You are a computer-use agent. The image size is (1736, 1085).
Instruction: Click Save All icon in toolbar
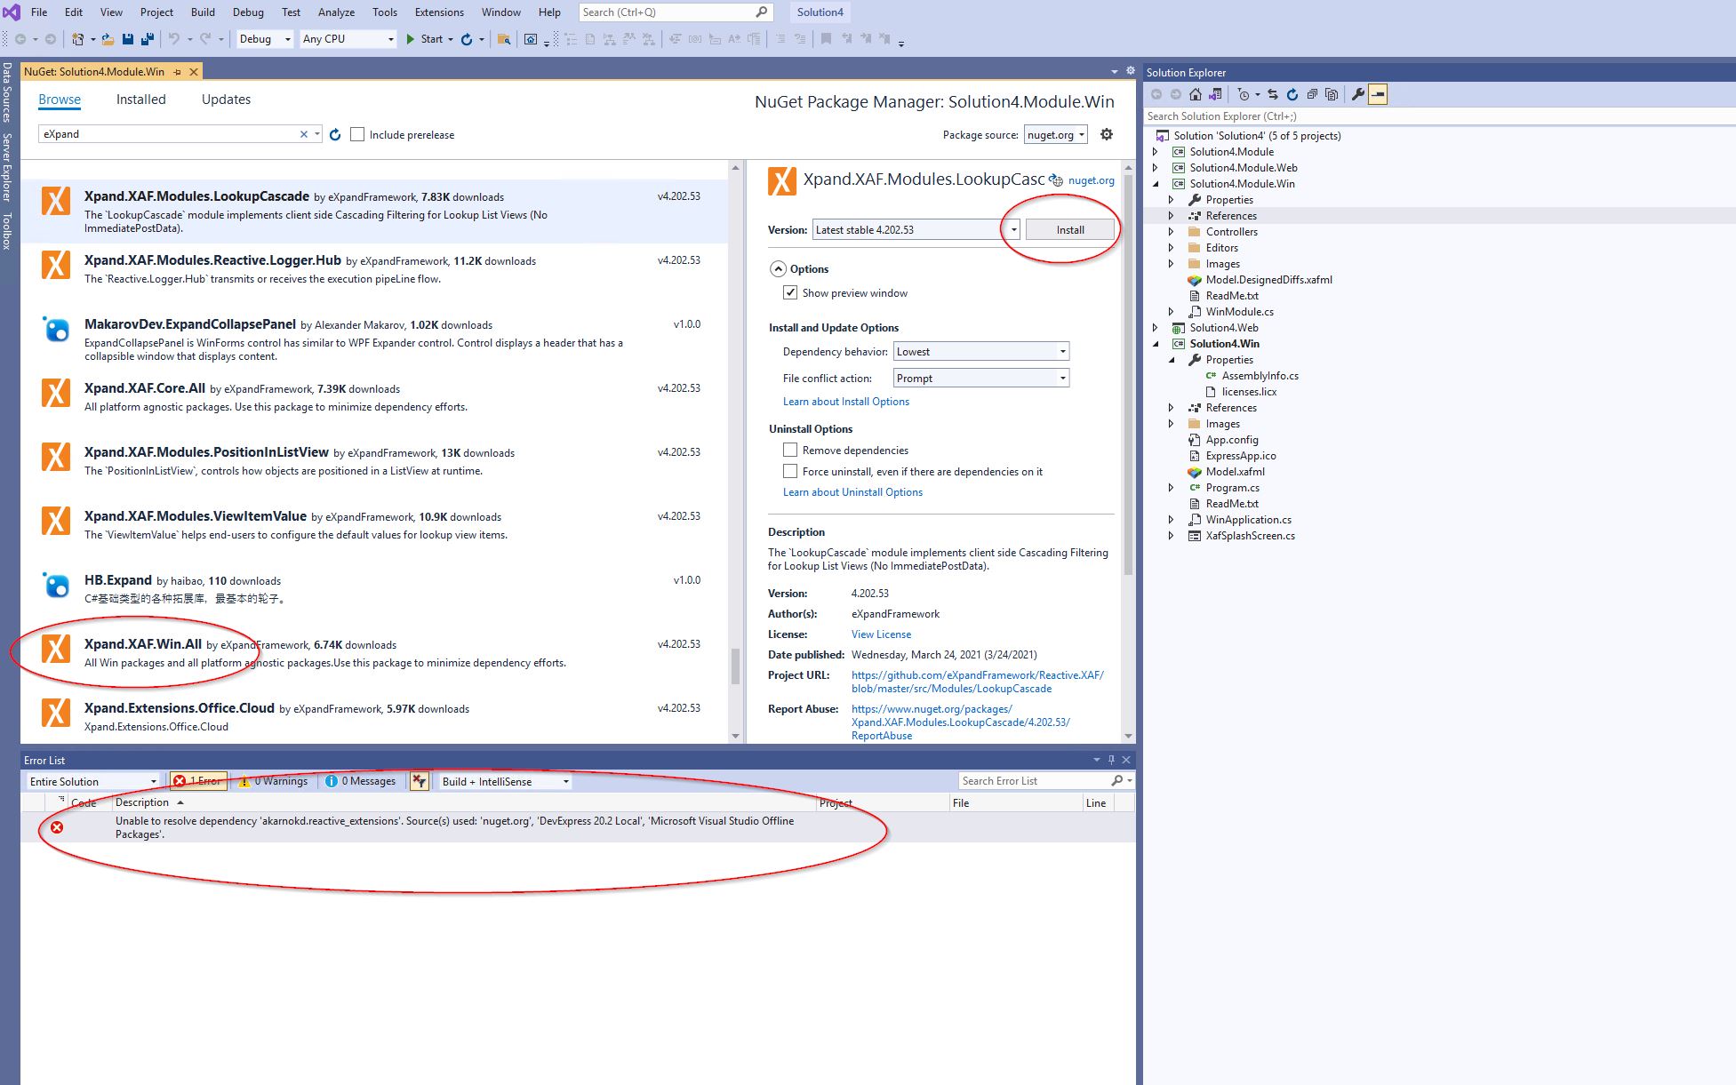tap(148, 39)
